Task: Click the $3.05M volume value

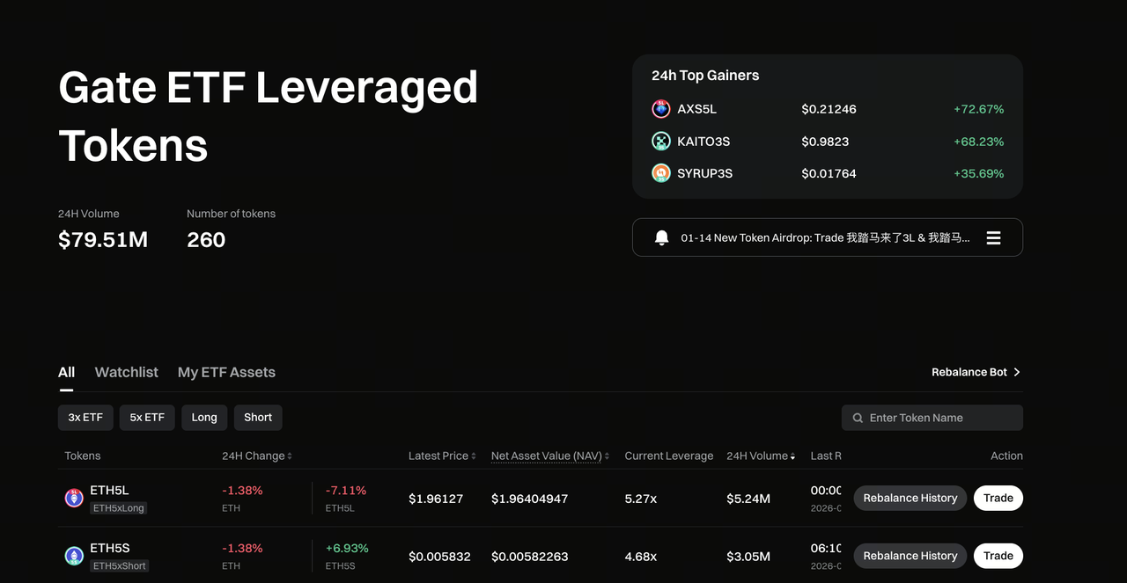Action: (748, 557)
